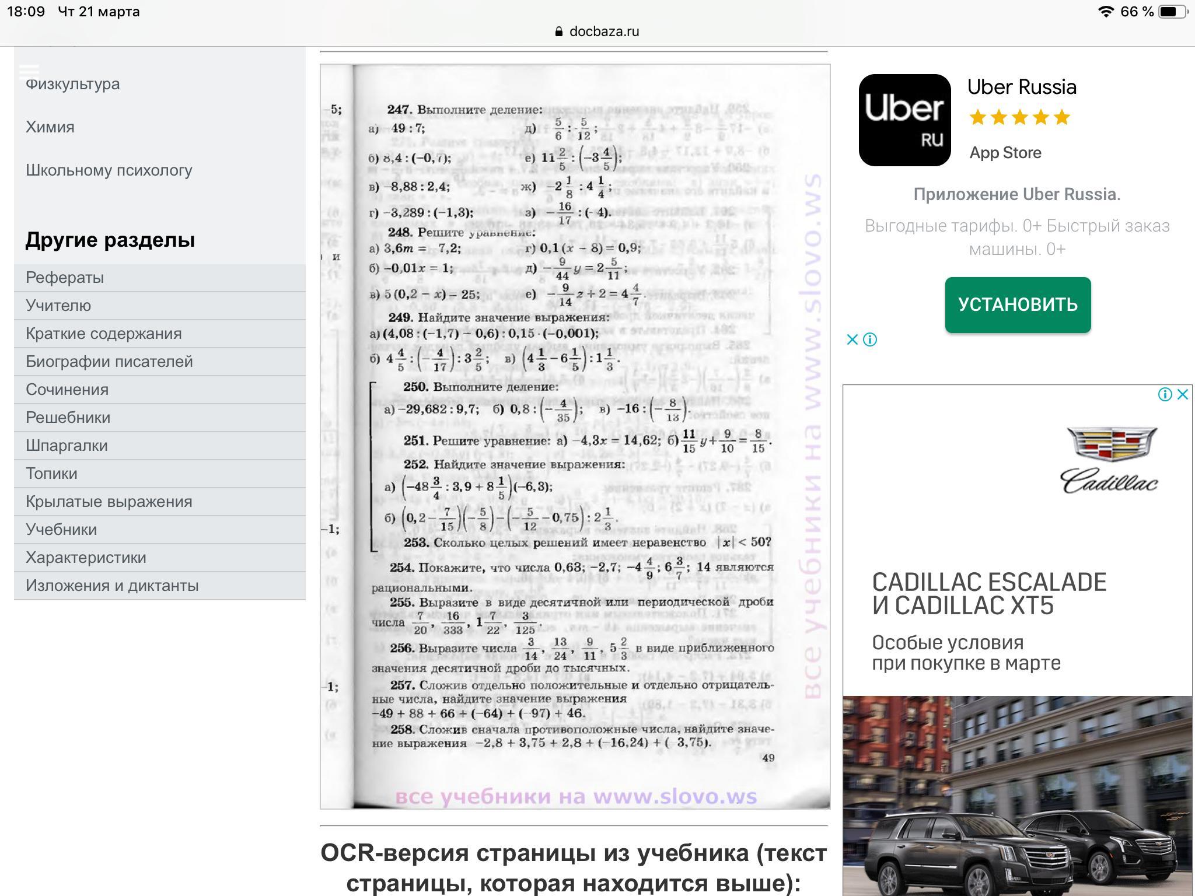This screenshot has height=896, width=1195.
Task: Close the Uber ad with X icon
Action: tap(852, 339)
